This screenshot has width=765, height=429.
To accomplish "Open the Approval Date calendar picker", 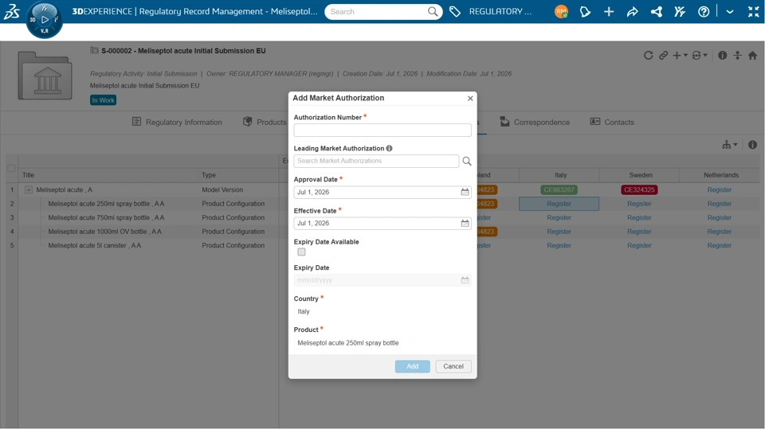I will pos(465,192).
